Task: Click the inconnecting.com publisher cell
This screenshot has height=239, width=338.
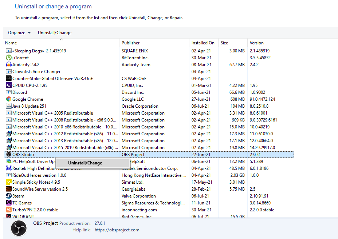Action: tap(139, 210)
